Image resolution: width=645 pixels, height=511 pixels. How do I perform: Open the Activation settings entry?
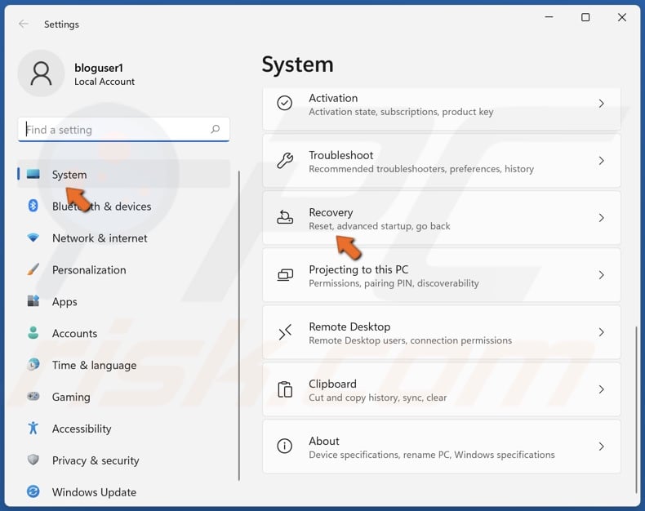pos(442,109)
